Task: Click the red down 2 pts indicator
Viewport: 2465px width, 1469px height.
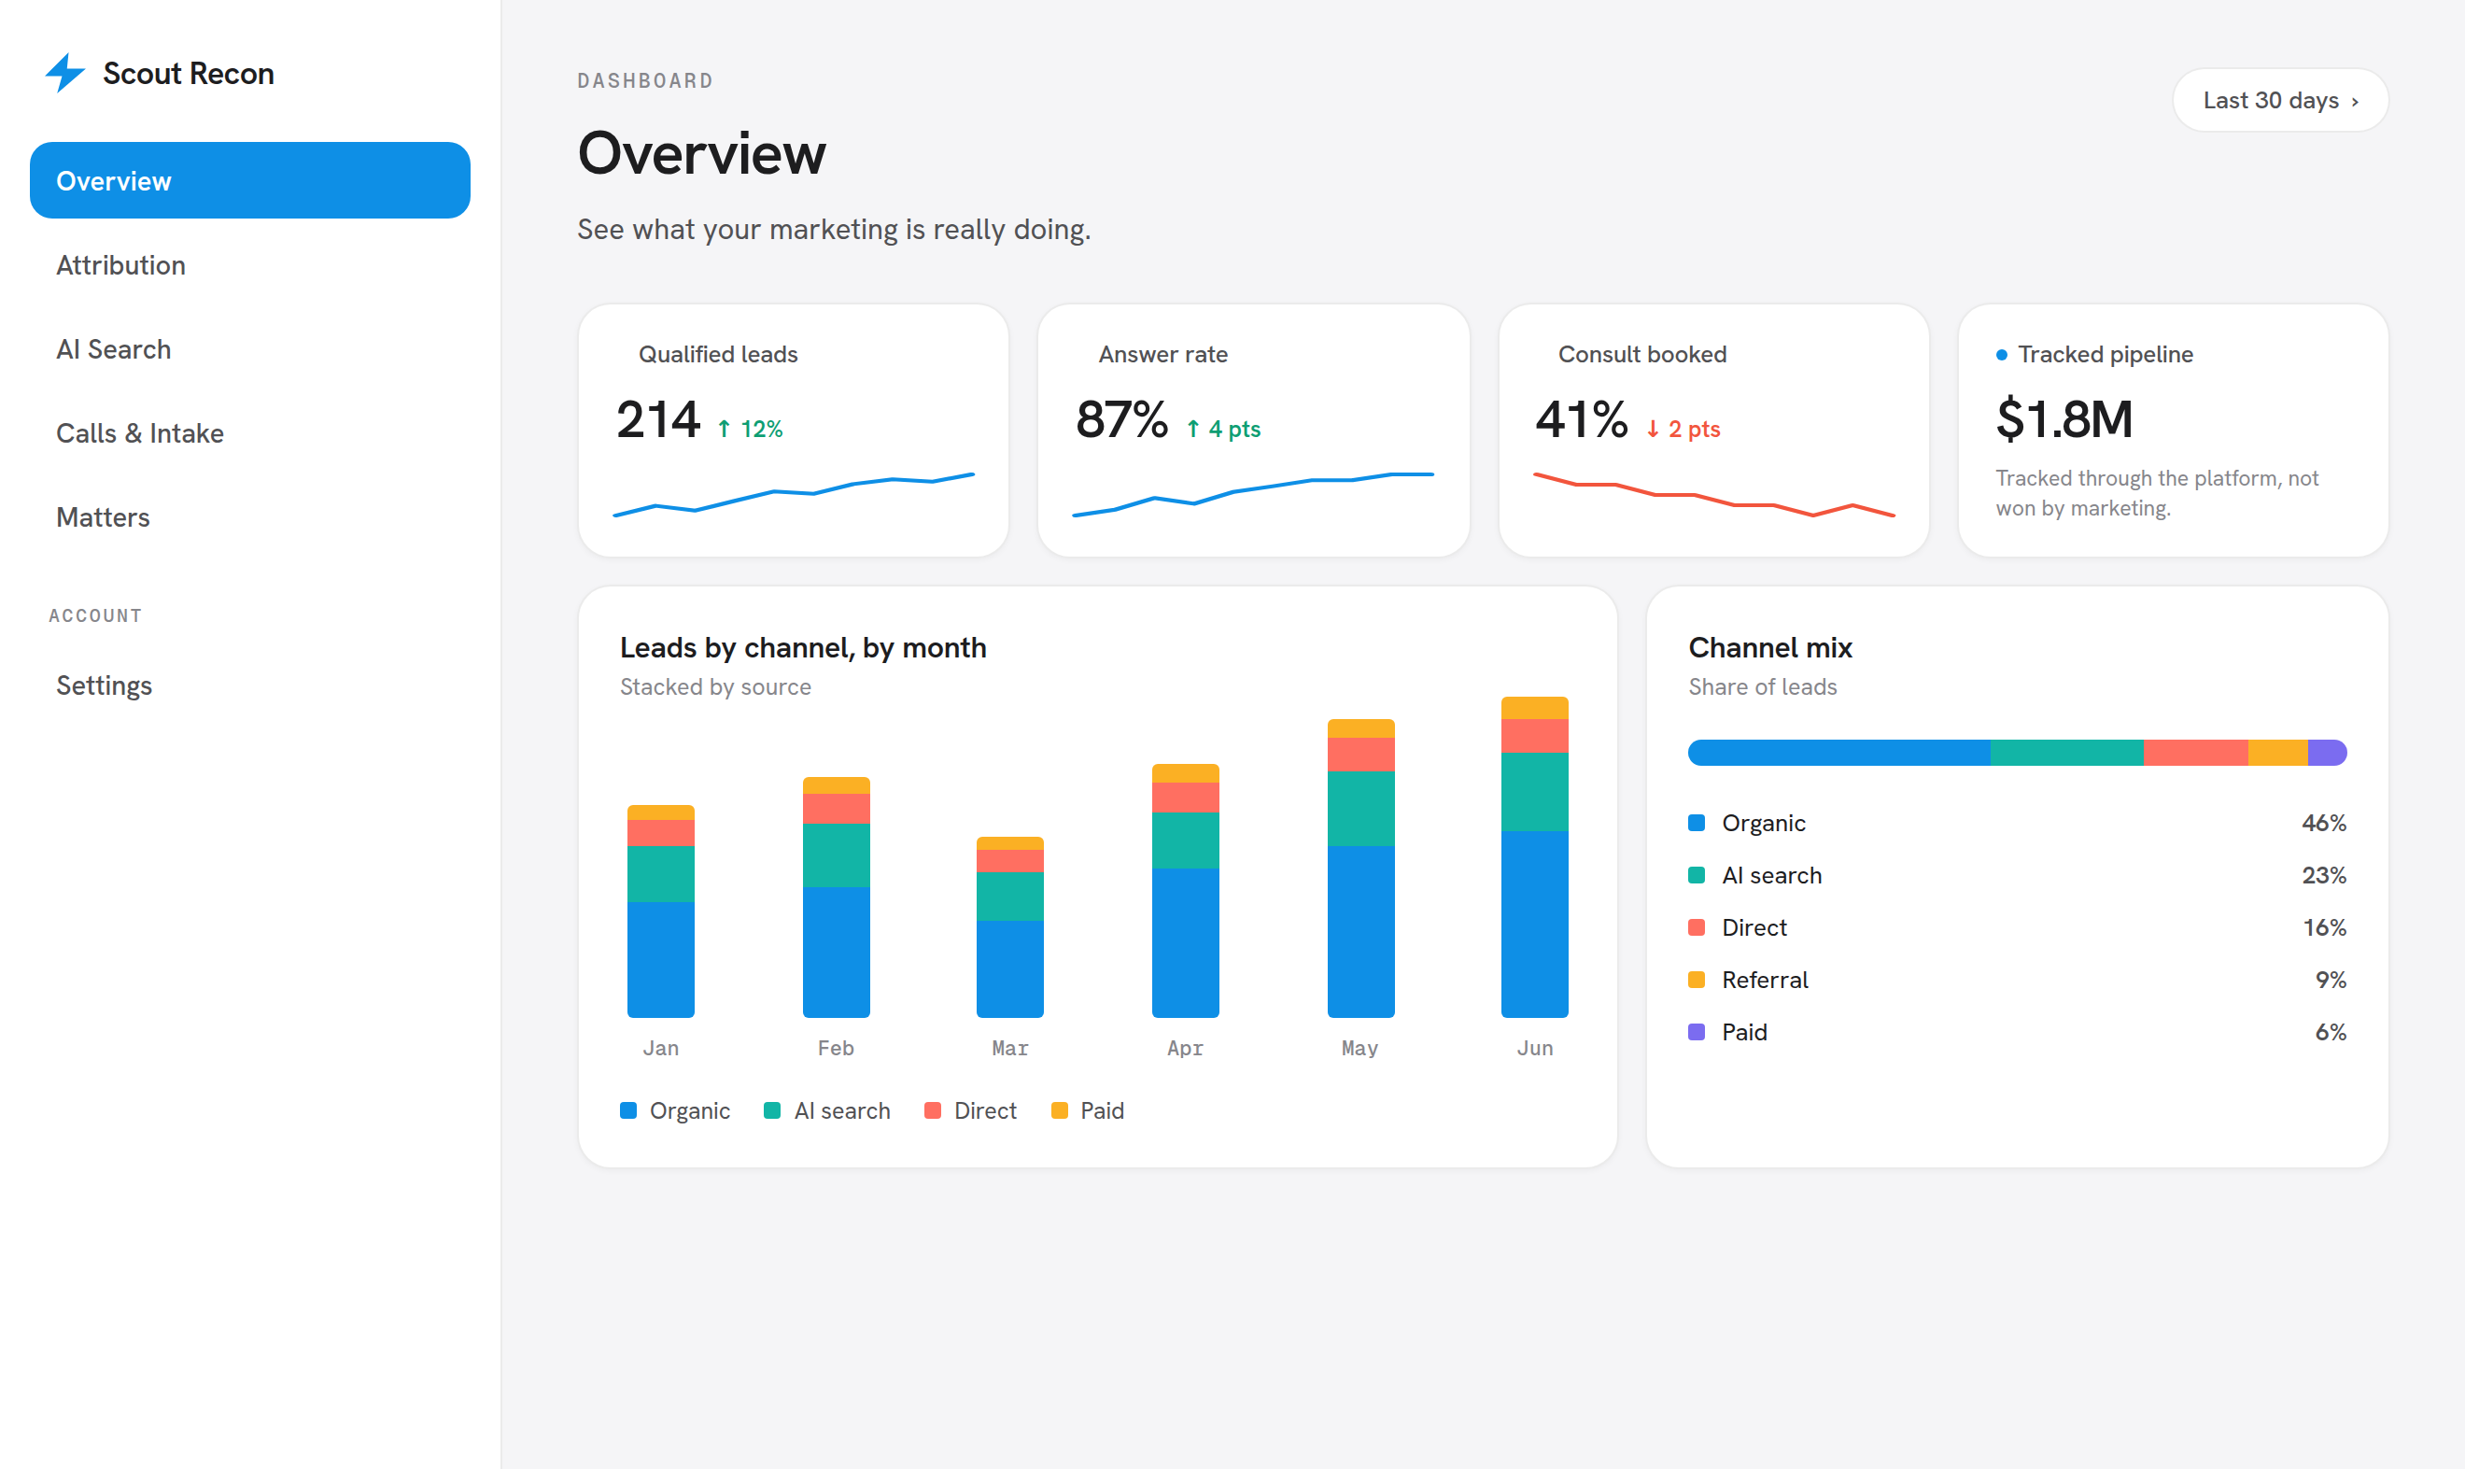Action: pos(1683,429)
